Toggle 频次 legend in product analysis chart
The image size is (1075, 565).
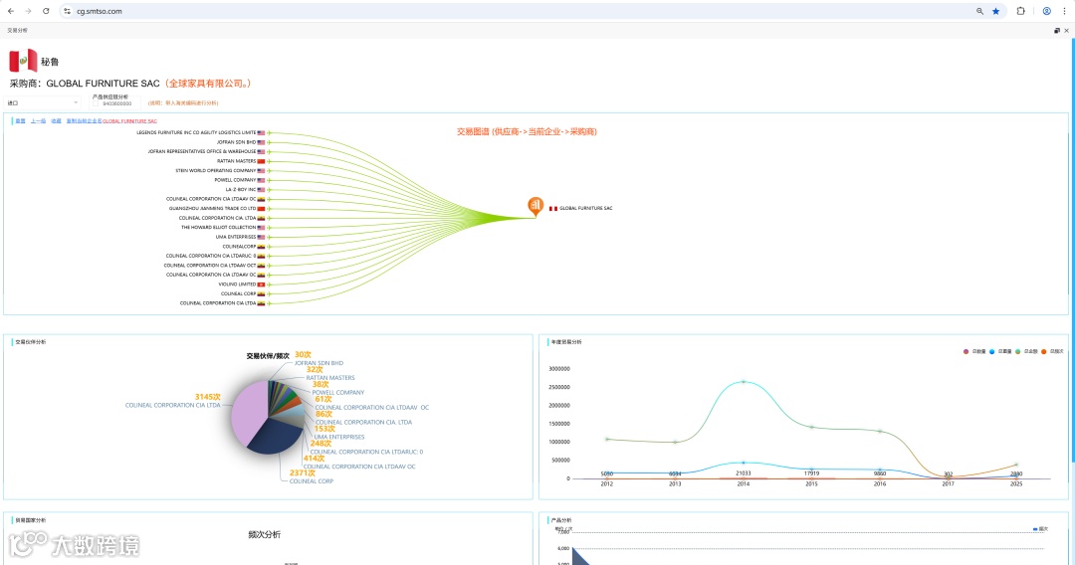(1041, 529)
